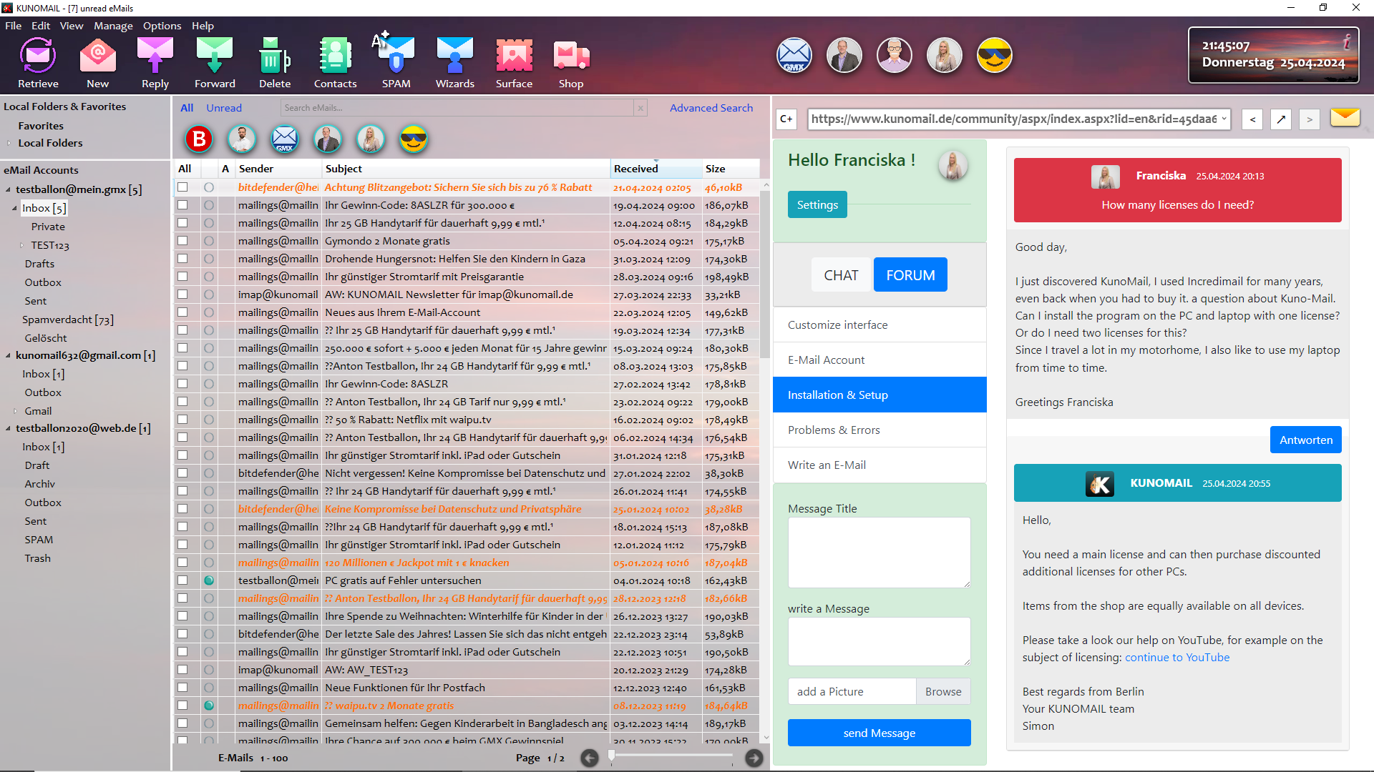
Task: Check the box for AW: AW_TEST123 email
Action: point(182,670)
